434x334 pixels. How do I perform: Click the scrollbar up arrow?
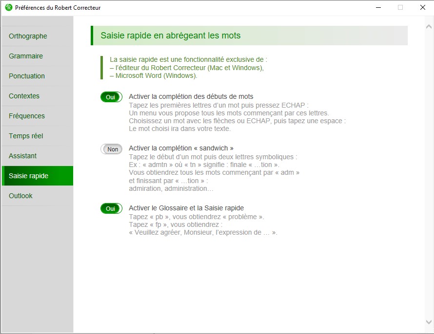(x=429, y=27)
